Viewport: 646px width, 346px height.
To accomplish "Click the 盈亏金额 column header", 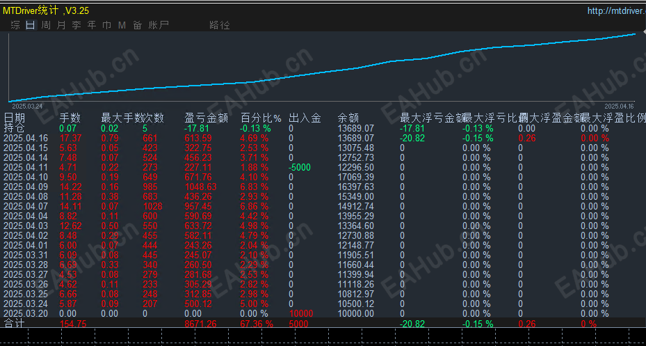I will click(207, 119).
